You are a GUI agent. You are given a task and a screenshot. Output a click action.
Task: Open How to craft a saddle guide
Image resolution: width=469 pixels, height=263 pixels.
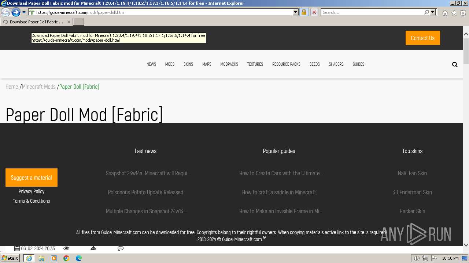tap(279, 192)
